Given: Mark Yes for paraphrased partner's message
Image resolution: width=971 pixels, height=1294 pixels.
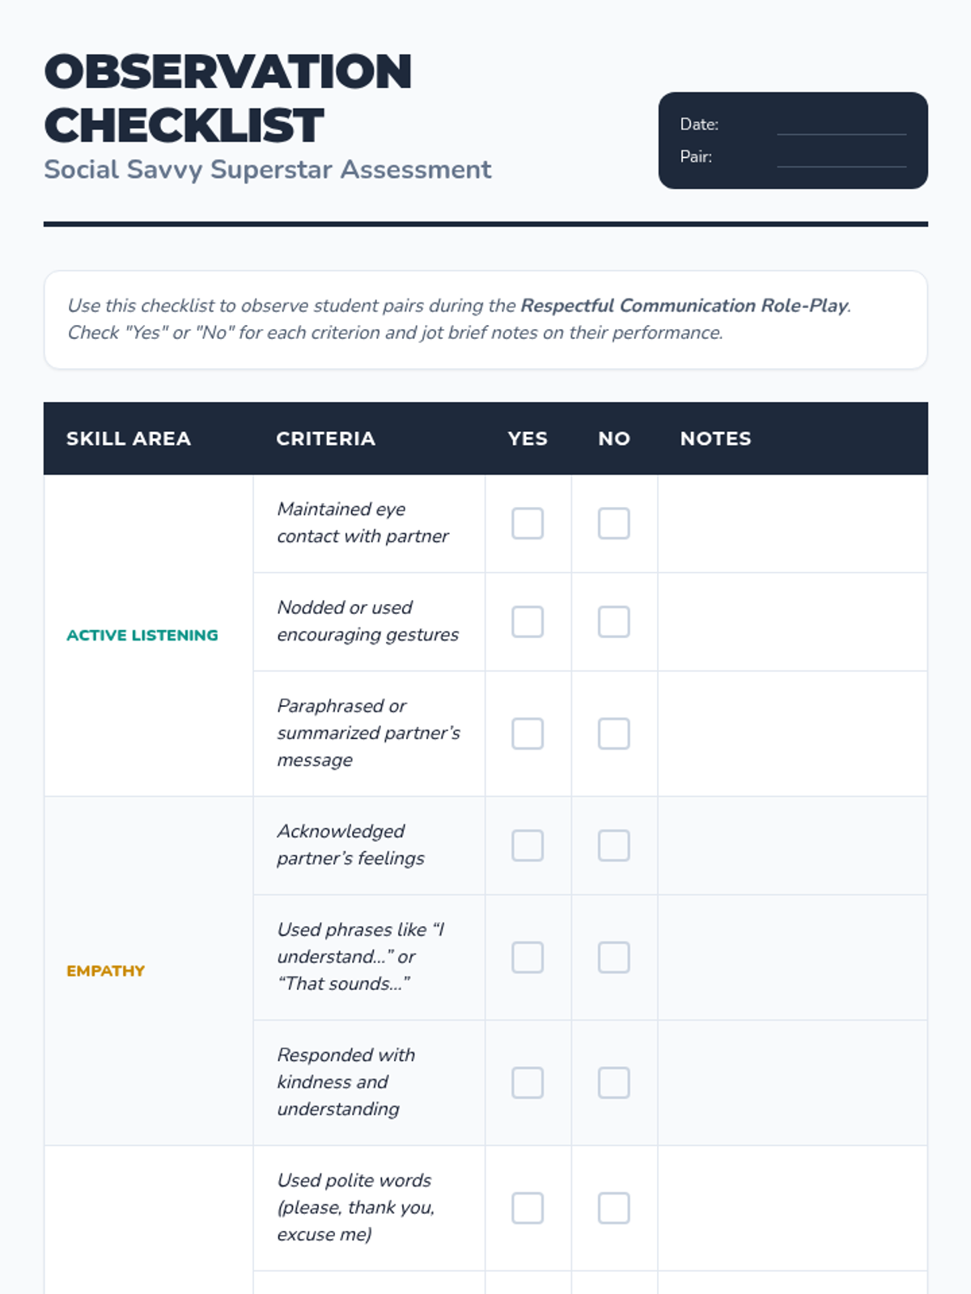Looking at the screenshot, I should 528,734.
